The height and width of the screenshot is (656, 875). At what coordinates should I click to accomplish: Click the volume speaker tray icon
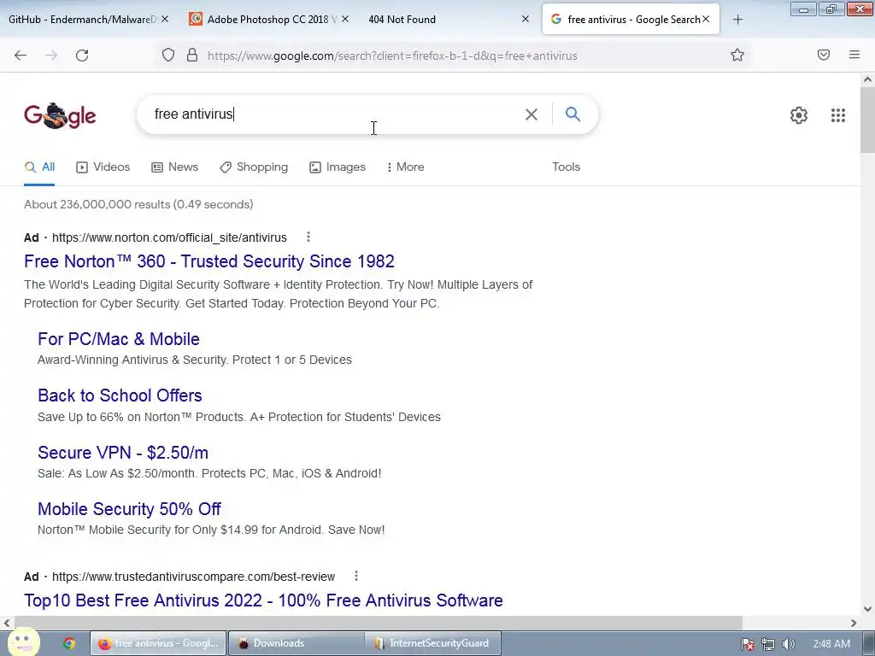(788, 644)
